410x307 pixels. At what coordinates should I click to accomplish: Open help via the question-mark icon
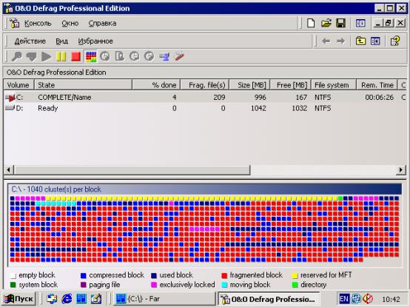[395, 41]
